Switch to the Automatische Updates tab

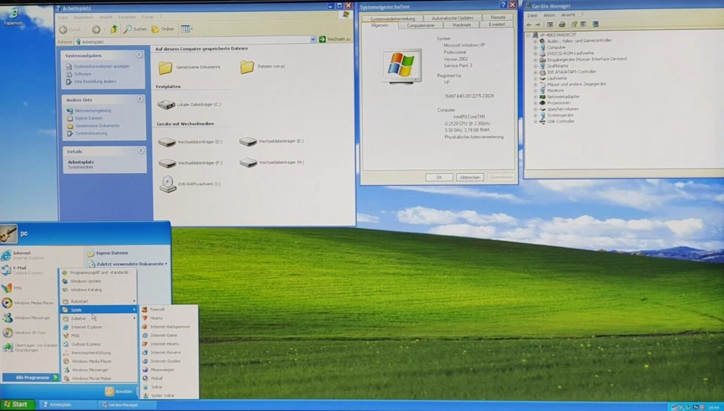tap(452, 18)
